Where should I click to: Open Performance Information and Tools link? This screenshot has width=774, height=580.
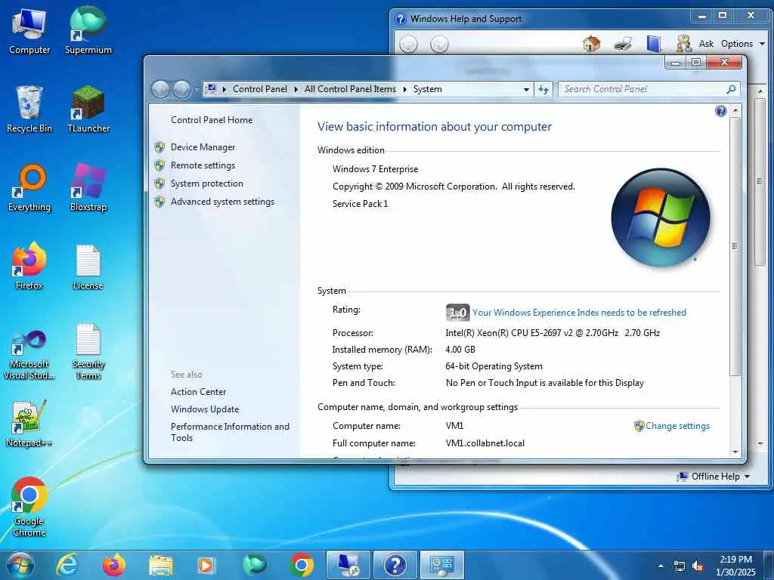pos(230,432)
